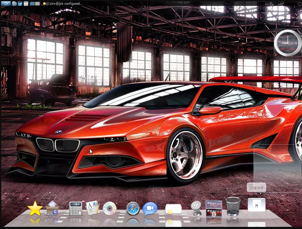302x229 pixels.
Task: Open the CD disc icon in dock
Action: 109,209
